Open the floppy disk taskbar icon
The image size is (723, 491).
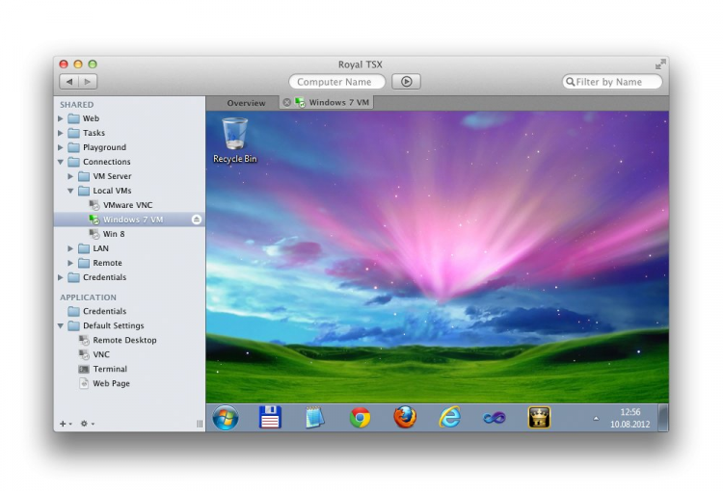(x=270, y=417)
